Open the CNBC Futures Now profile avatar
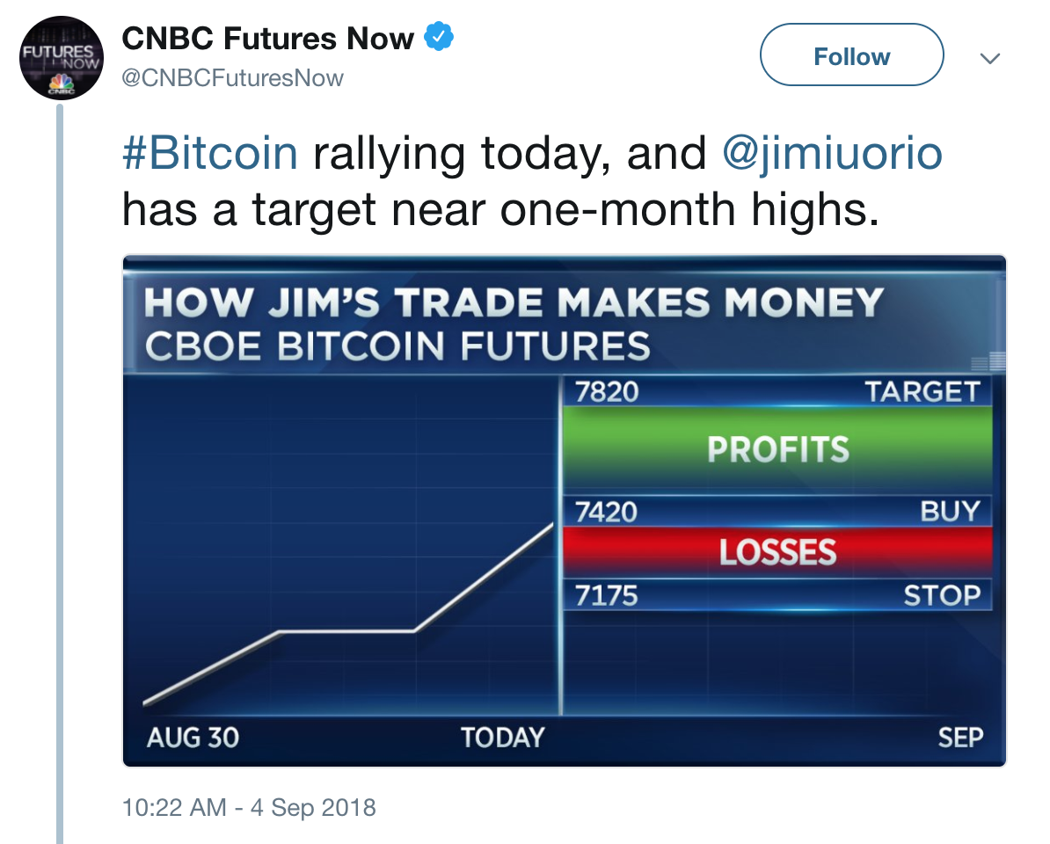1050x844 pixels. point(61,57)
